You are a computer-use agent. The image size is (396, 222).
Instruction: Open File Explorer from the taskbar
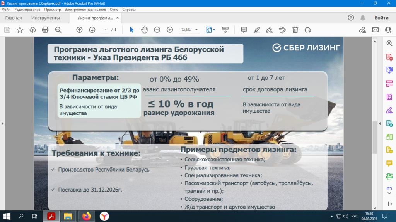tap(68, 216)
